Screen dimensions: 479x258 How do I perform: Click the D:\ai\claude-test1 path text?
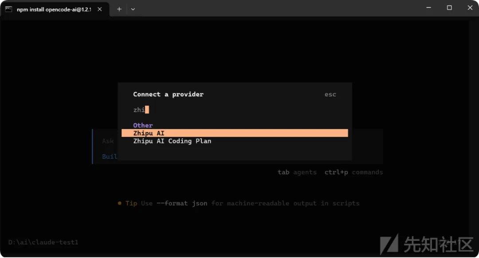coord(43,242)
